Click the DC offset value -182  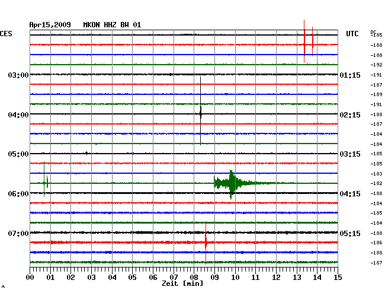[x=376, y=183]
